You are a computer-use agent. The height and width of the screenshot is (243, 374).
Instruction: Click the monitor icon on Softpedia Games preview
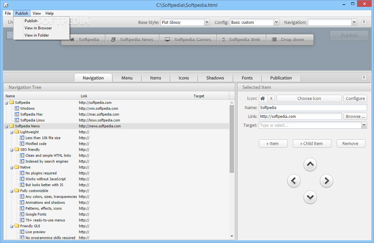pos(168,40)
